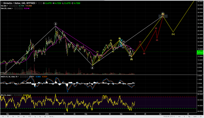Remove the RSI indicator with its X icon
Screen dimensions: 204x118
pos(21,95)
